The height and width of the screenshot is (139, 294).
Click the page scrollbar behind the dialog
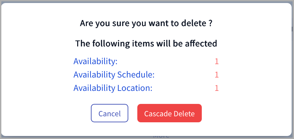[292, 29]
